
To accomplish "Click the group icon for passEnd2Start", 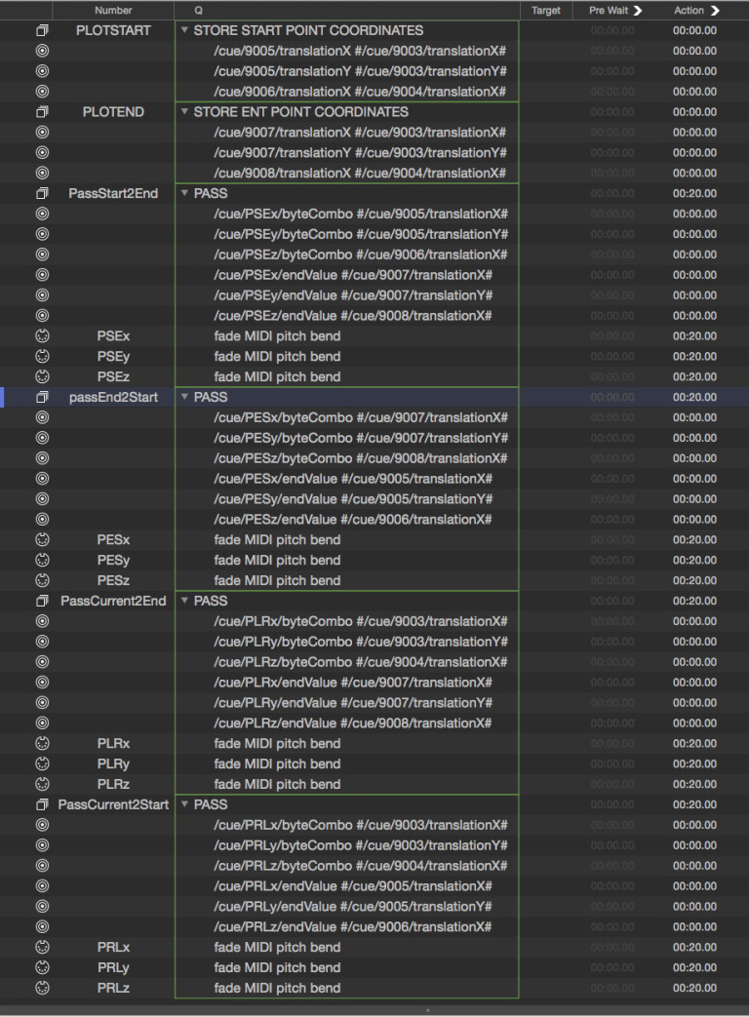I will tap(42, 398).
